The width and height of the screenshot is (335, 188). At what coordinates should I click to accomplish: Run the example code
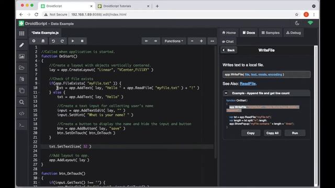click(295, 133)
